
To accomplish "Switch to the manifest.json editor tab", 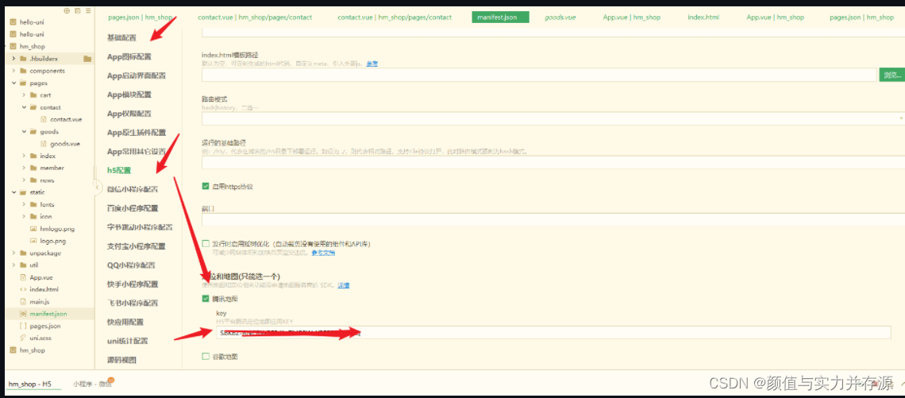I will coord(500,17).
